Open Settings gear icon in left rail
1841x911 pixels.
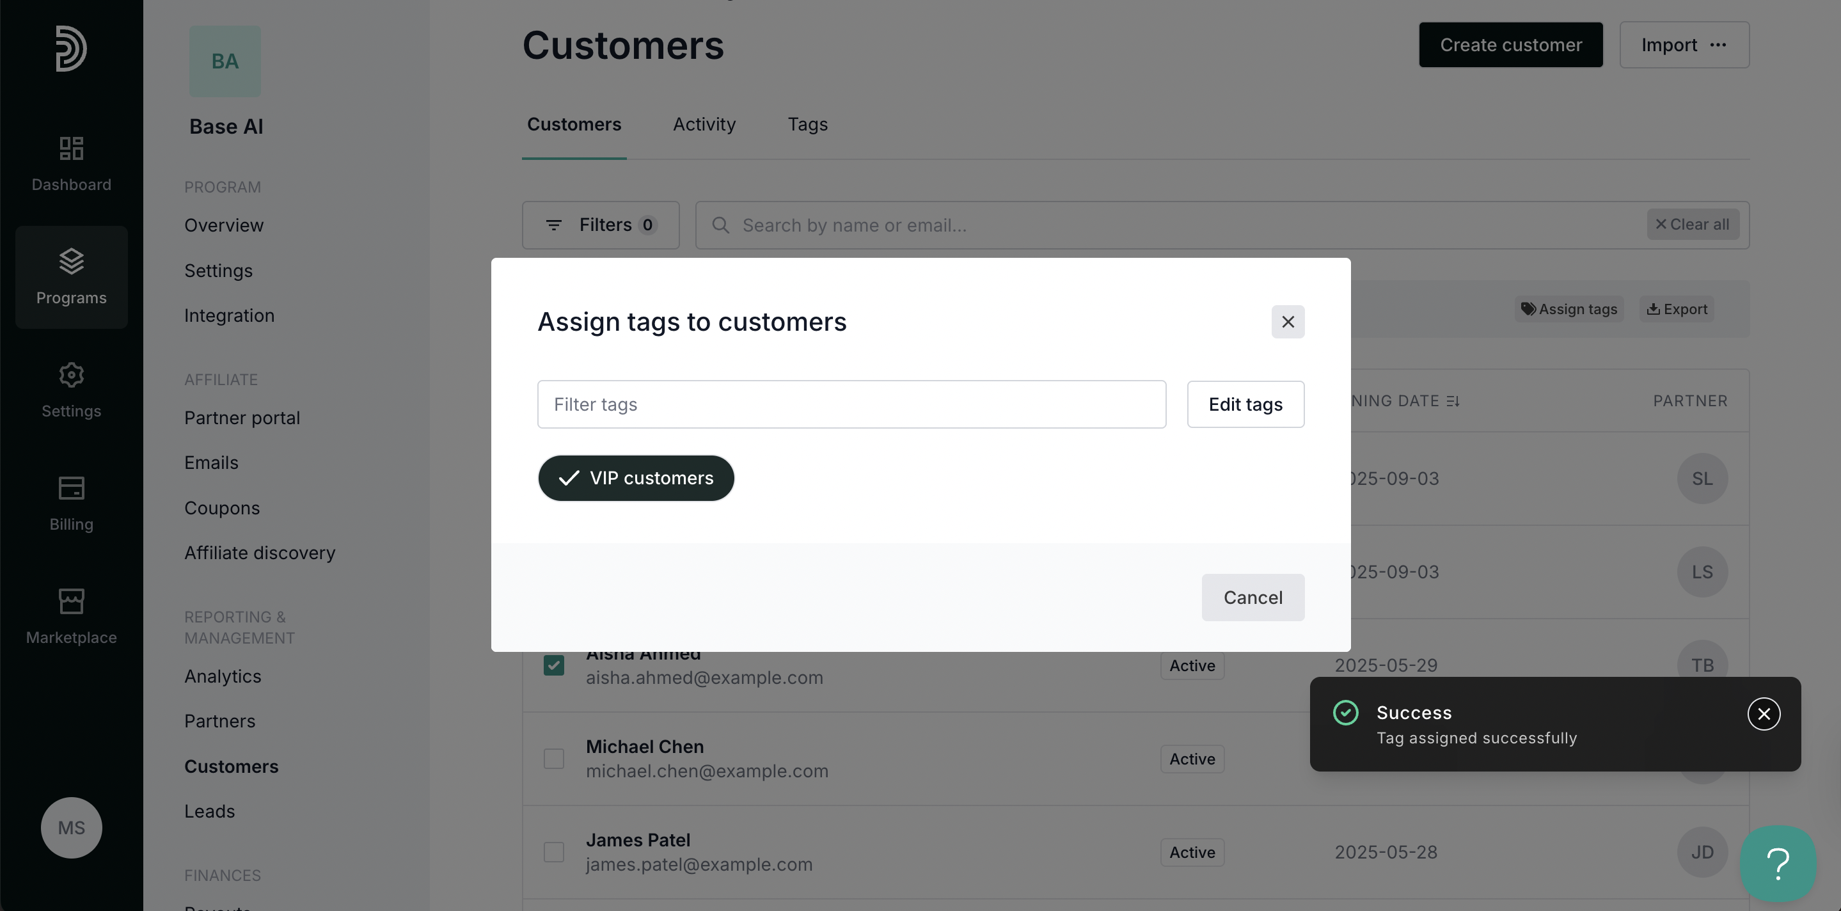(71, 375)
